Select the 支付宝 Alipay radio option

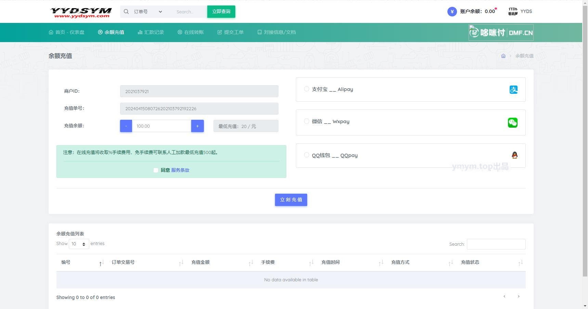point(306,89)
